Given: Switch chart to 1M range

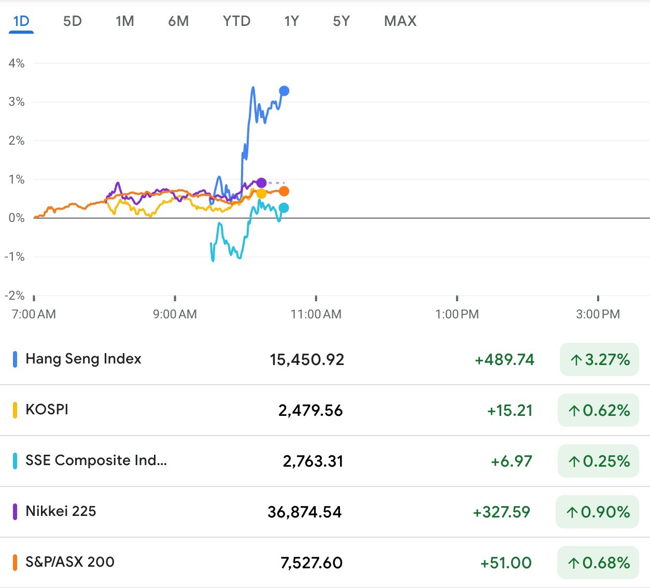Looking at the screenshot, I should pyautogui.click(x=125, y=21).
